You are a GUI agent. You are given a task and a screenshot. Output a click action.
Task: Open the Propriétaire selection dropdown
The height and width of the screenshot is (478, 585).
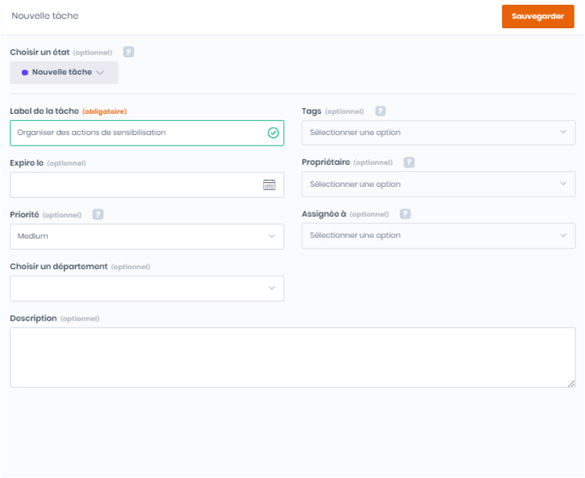438,184
